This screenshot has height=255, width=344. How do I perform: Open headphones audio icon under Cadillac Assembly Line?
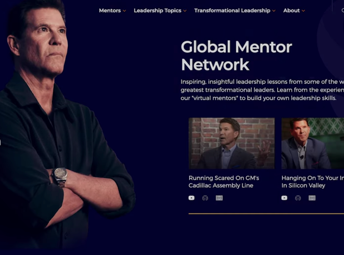[205, 198]
